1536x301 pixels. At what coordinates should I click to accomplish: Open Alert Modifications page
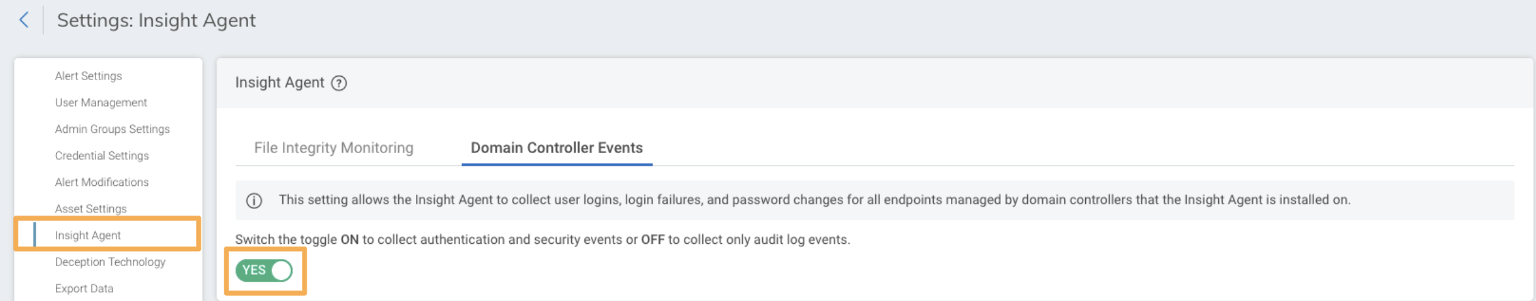click(x=101, y=182)
